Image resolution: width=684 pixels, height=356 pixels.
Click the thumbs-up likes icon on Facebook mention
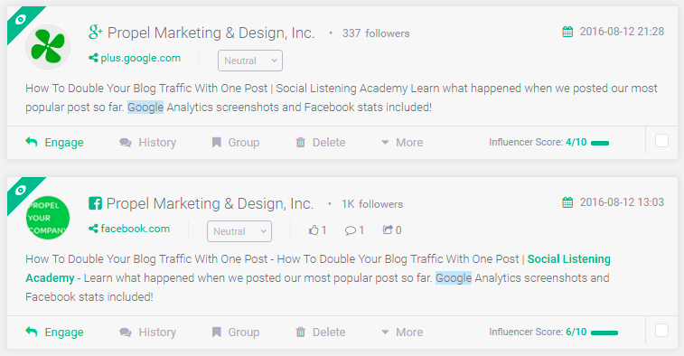(x=314, y=230)
